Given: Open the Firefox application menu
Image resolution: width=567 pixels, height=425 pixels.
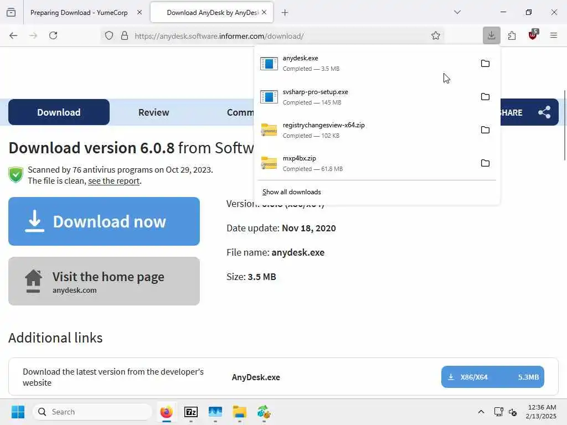Looking at the screenshot, I should (553, 35).
